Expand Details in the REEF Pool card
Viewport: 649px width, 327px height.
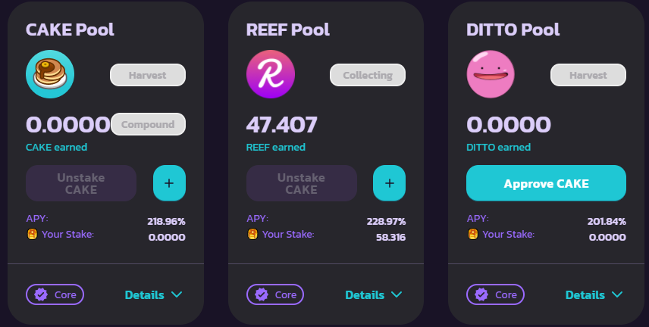(374, 294)
